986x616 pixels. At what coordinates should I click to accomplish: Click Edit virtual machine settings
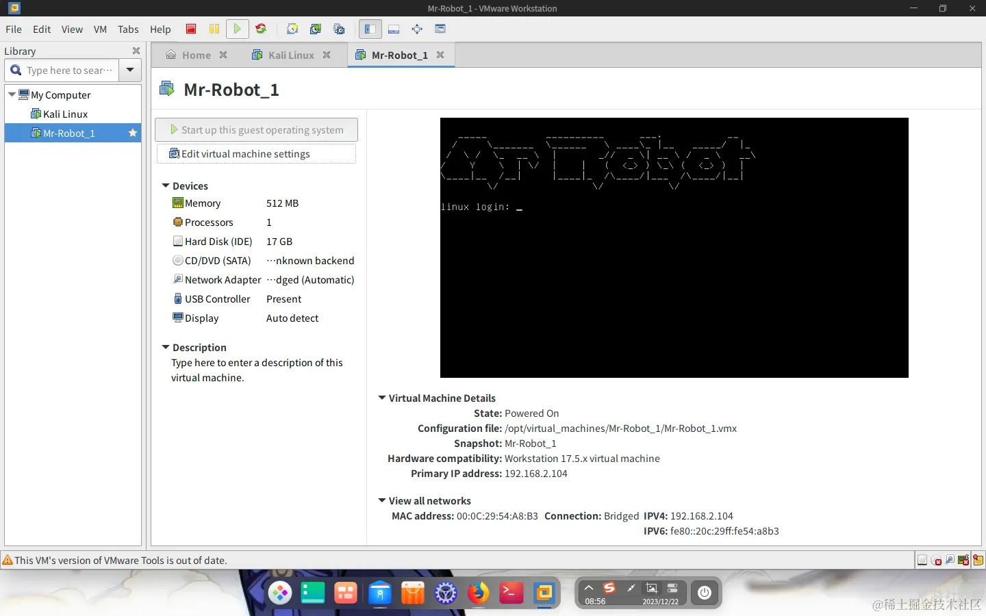(257, 154)
